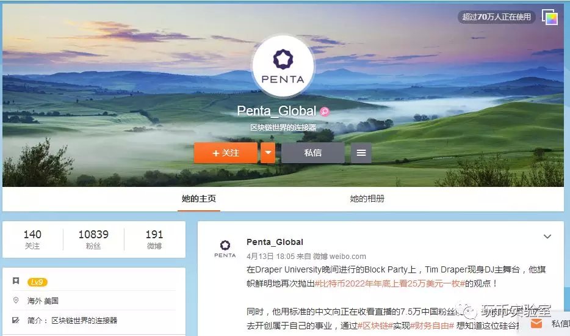
Task: Click the orange 关注 follow button
Action: 225,153
